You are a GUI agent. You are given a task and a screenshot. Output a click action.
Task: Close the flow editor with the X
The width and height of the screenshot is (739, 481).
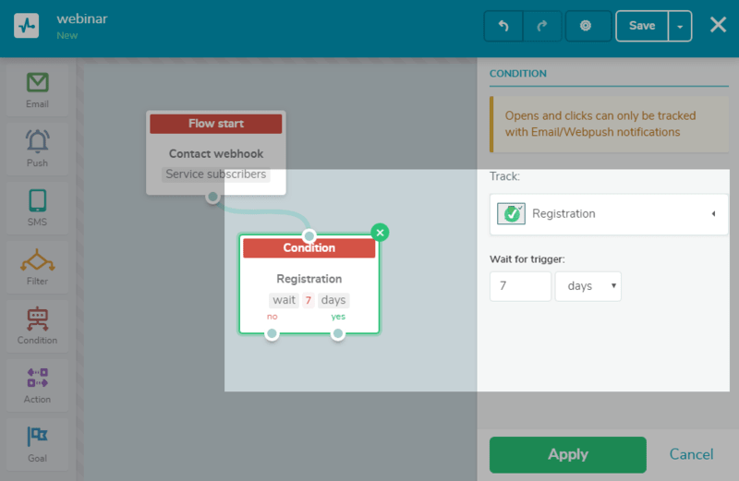pos(718,25)
